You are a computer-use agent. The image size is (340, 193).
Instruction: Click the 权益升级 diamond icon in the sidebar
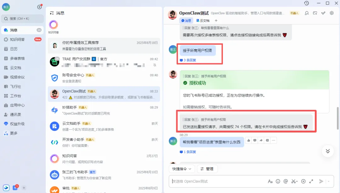click(6, 124)
